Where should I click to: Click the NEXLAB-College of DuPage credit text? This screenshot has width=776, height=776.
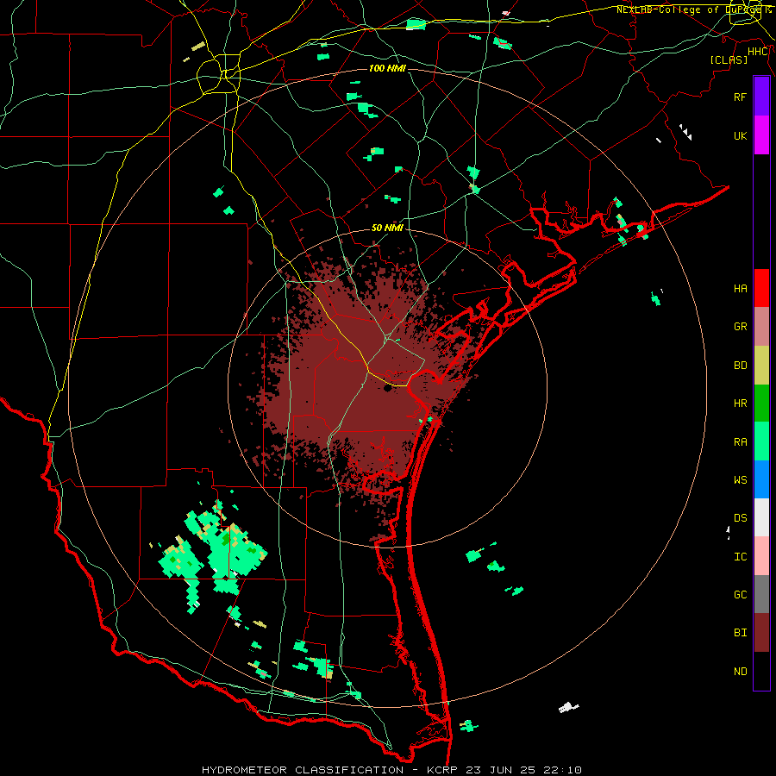click(x=693, y=9)
